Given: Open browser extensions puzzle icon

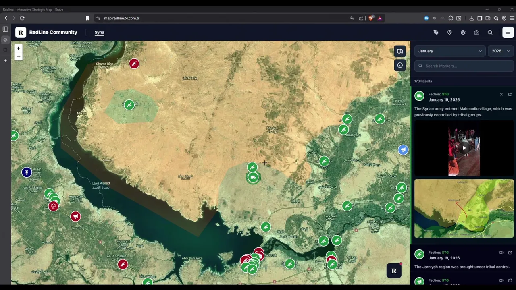Looking at the screenshot, I should 451,18.
